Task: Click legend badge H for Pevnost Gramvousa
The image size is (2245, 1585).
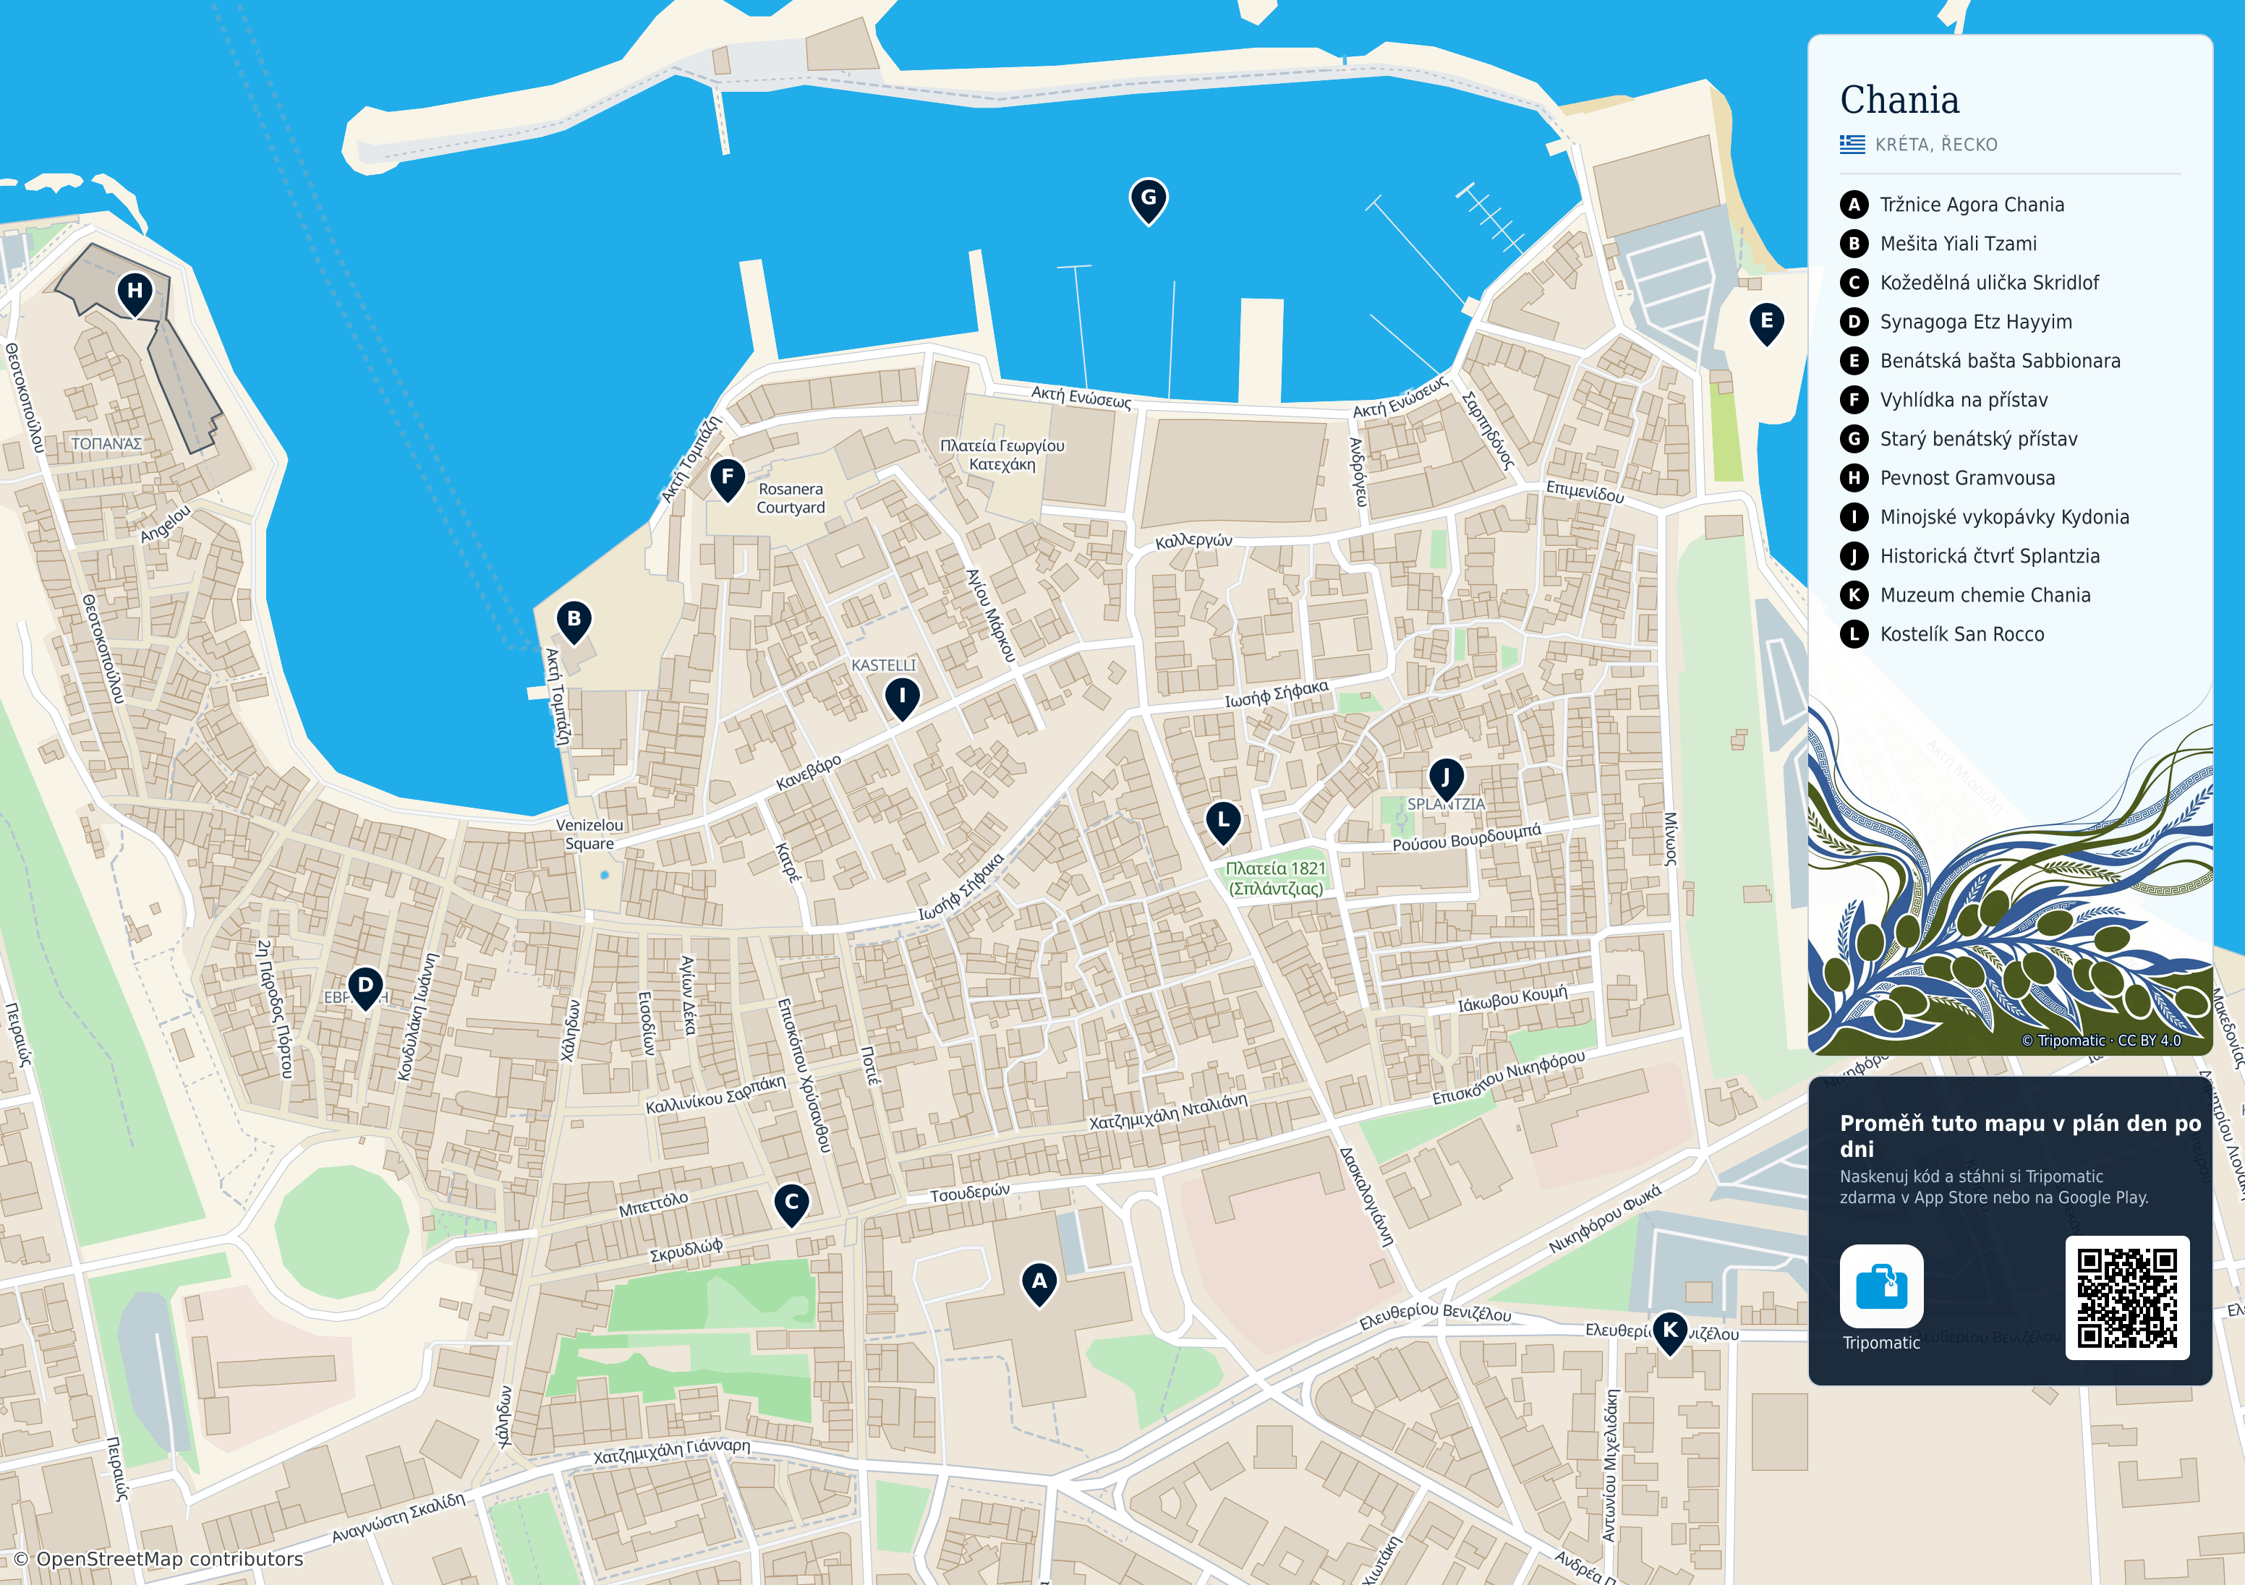Action: pyautogui.click(x=1854, y=478)
